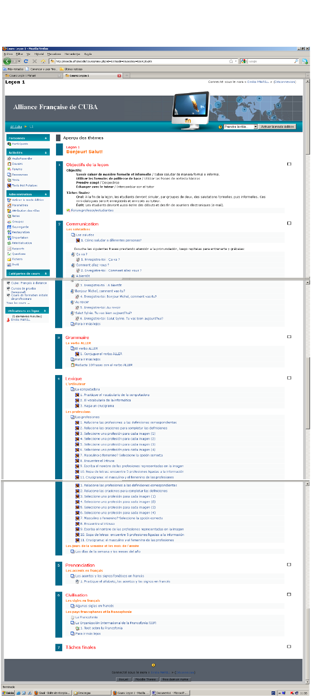The image size is (312, 698).
Task: Open the 'Forum profesor/estudiantes' link
Action: click(x=89, y=210)
